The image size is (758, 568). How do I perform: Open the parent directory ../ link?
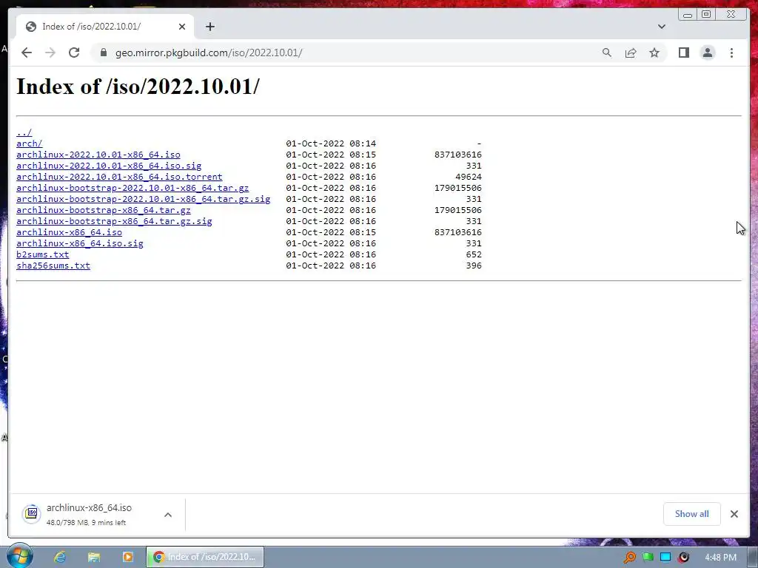[x=24, y=132]
